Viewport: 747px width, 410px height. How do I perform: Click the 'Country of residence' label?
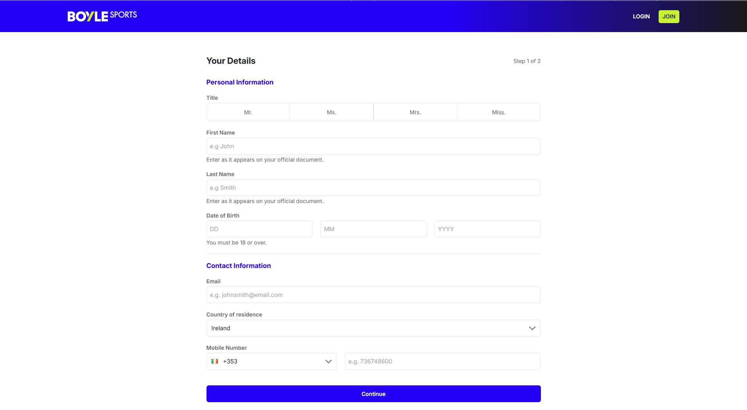[x=234, y=315]
